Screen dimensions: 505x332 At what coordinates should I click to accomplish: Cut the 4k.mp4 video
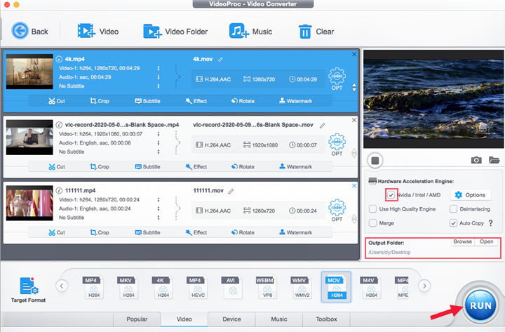pos(57,101)
